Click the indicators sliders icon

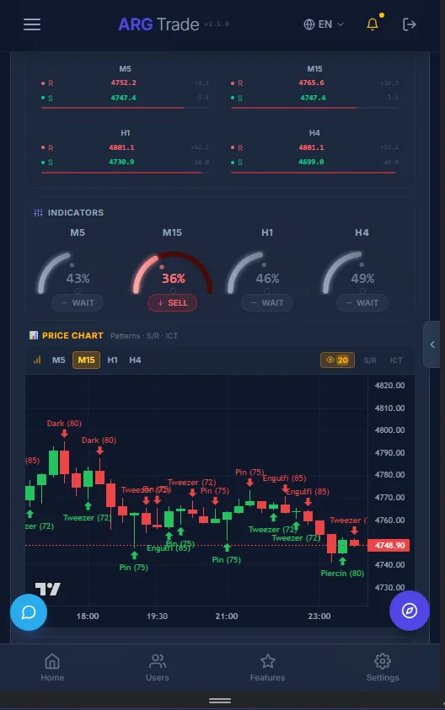tap(39, 212)
